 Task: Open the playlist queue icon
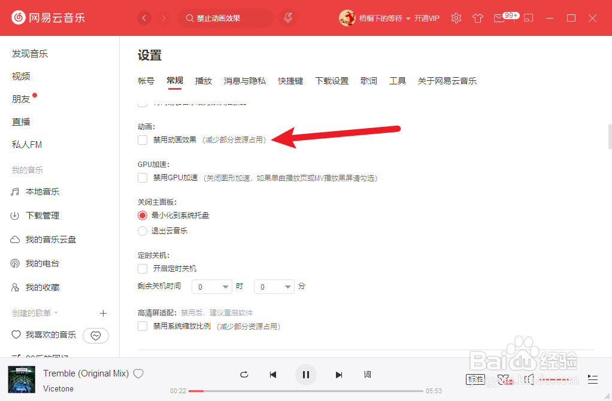(x=592, y=379)
